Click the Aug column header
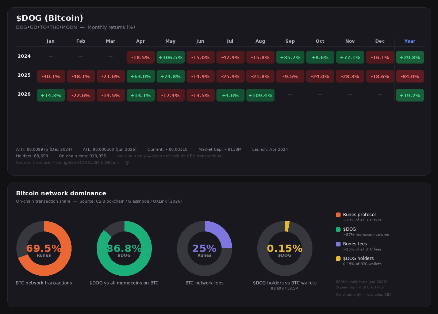 click(x=260, y=41)
